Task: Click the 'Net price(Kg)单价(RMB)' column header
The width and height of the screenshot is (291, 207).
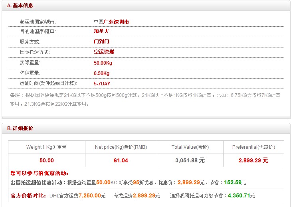Action: click(x=121, y=147)
